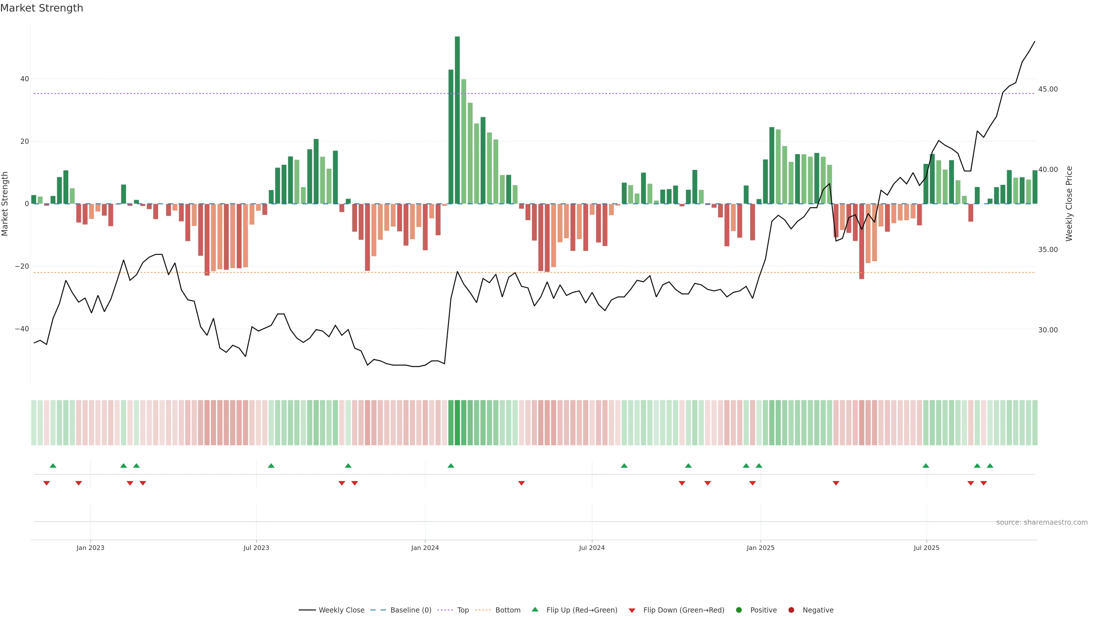The width and height of the screenshot is (1102, 620).
Task: Click the Jul 2024 x-axis label
Action: point(592,548)
